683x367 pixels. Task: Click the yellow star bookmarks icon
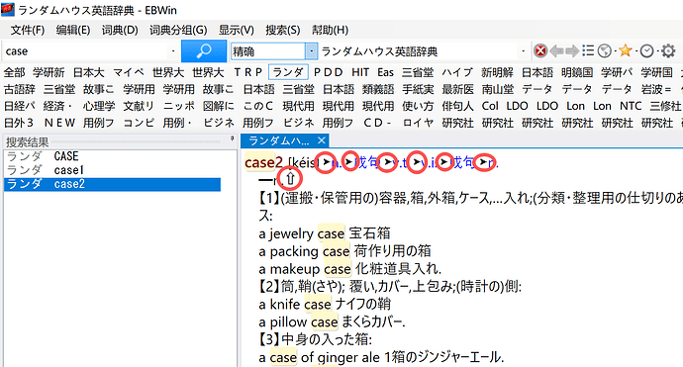point(625,50)
